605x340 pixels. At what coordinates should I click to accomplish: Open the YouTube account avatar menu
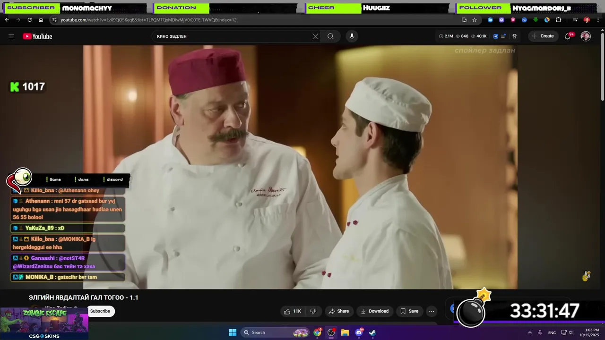pos(586,36)
